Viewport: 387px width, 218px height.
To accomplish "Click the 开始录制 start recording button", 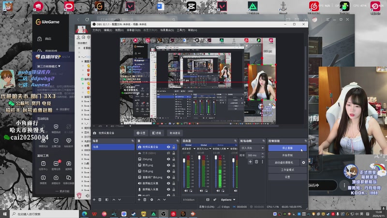I will pos(287,155).
